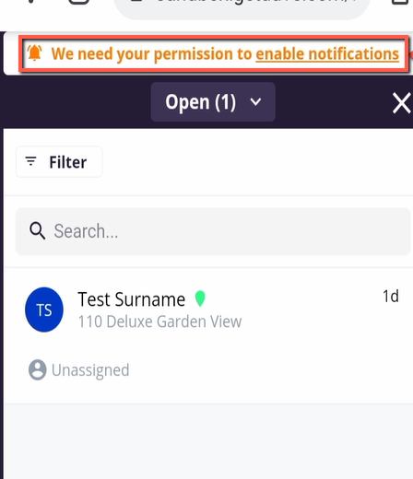This screenshot has width=413, height=479.
Task: Select the 110 Deluxe Garden View subtitle
Action: 159,321
